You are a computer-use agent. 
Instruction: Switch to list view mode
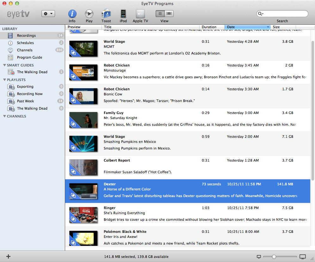(x=160, y=14)
